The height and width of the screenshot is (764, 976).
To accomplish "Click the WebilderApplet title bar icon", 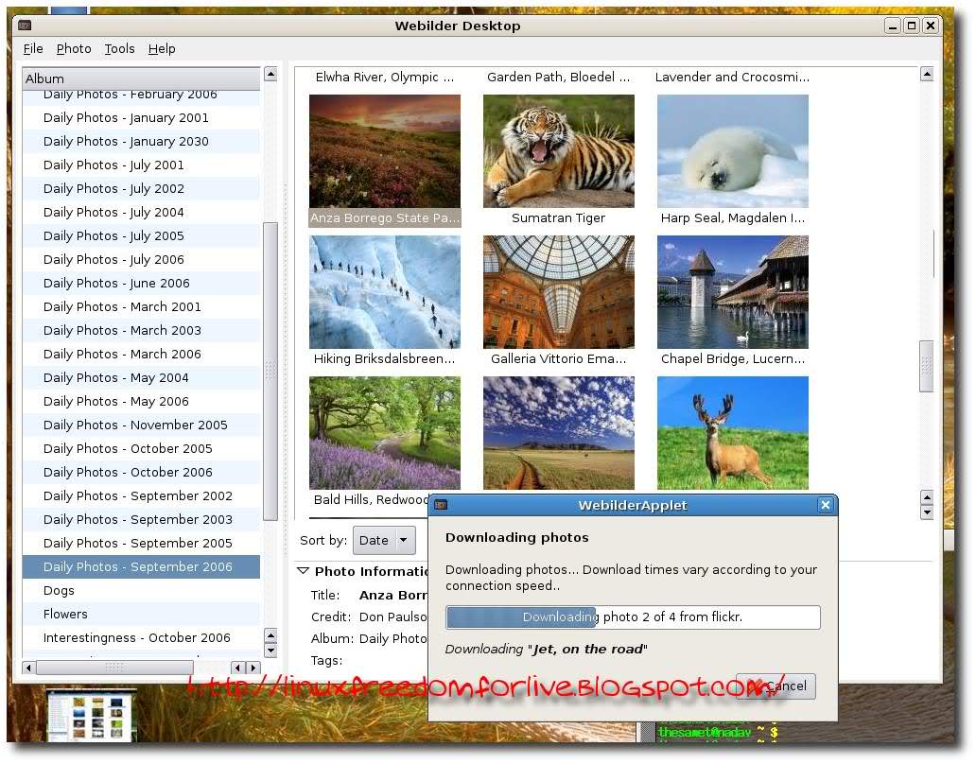I will coord(441,506).
